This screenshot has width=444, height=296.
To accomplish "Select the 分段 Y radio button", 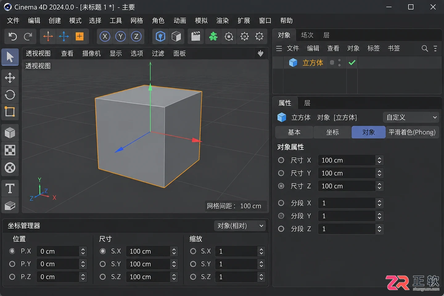I will coord(281,216).
